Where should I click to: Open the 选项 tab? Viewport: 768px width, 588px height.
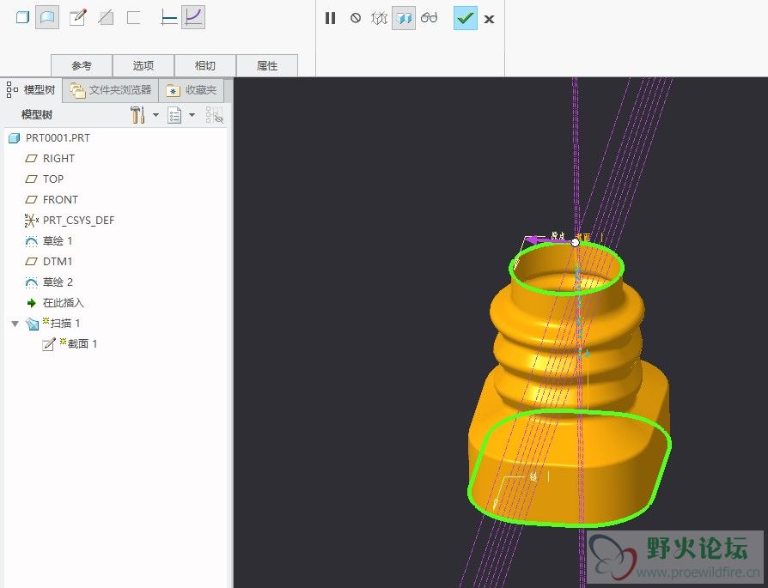pos(143,65)
